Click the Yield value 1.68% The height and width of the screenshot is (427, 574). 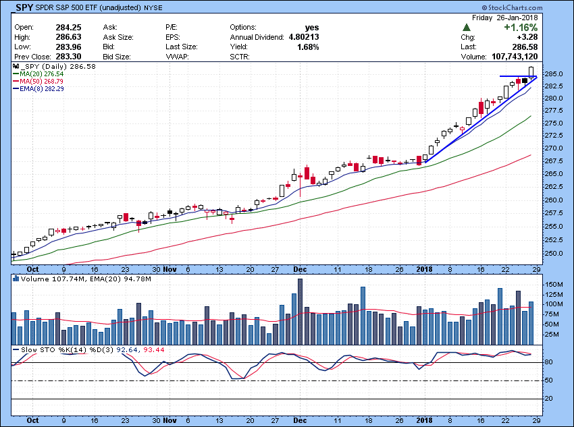[308, 47]
